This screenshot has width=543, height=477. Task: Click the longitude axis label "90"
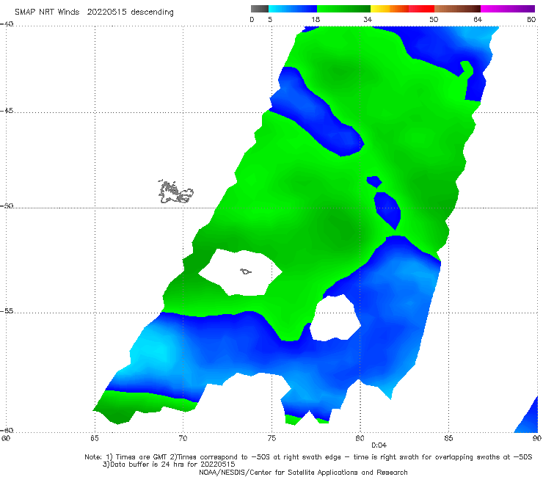(x=537, y=438)
